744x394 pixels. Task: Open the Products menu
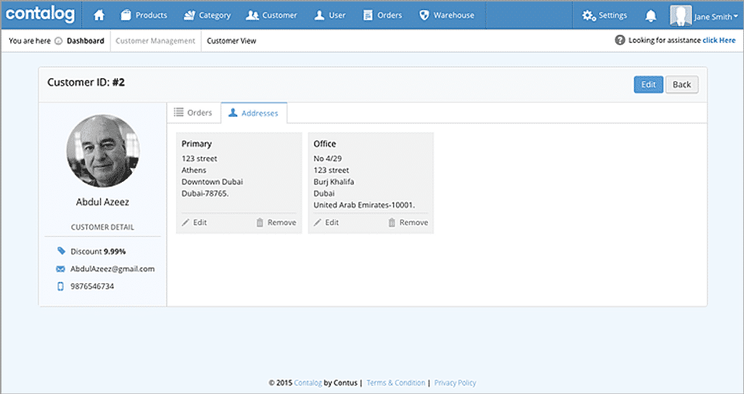pyautogui.click(x=144, y=15)
